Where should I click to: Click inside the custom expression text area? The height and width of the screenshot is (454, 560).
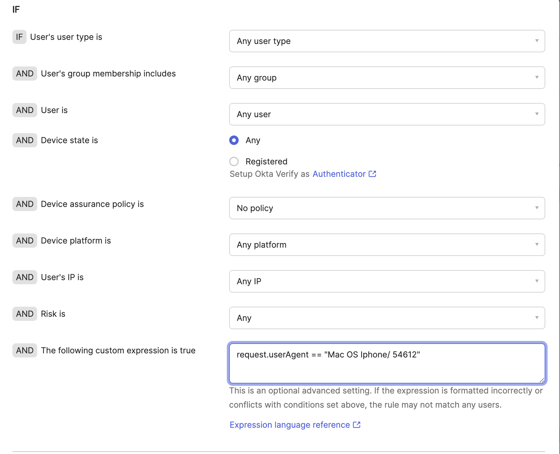[x=386, y=366]
